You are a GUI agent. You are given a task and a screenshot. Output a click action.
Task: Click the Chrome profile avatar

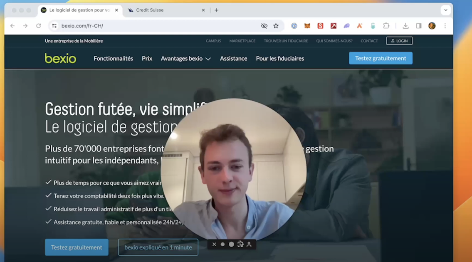pos(432,26)
